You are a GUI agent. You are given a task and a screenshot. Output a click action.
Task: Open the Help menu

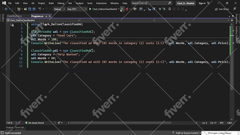tap(125, 3)
